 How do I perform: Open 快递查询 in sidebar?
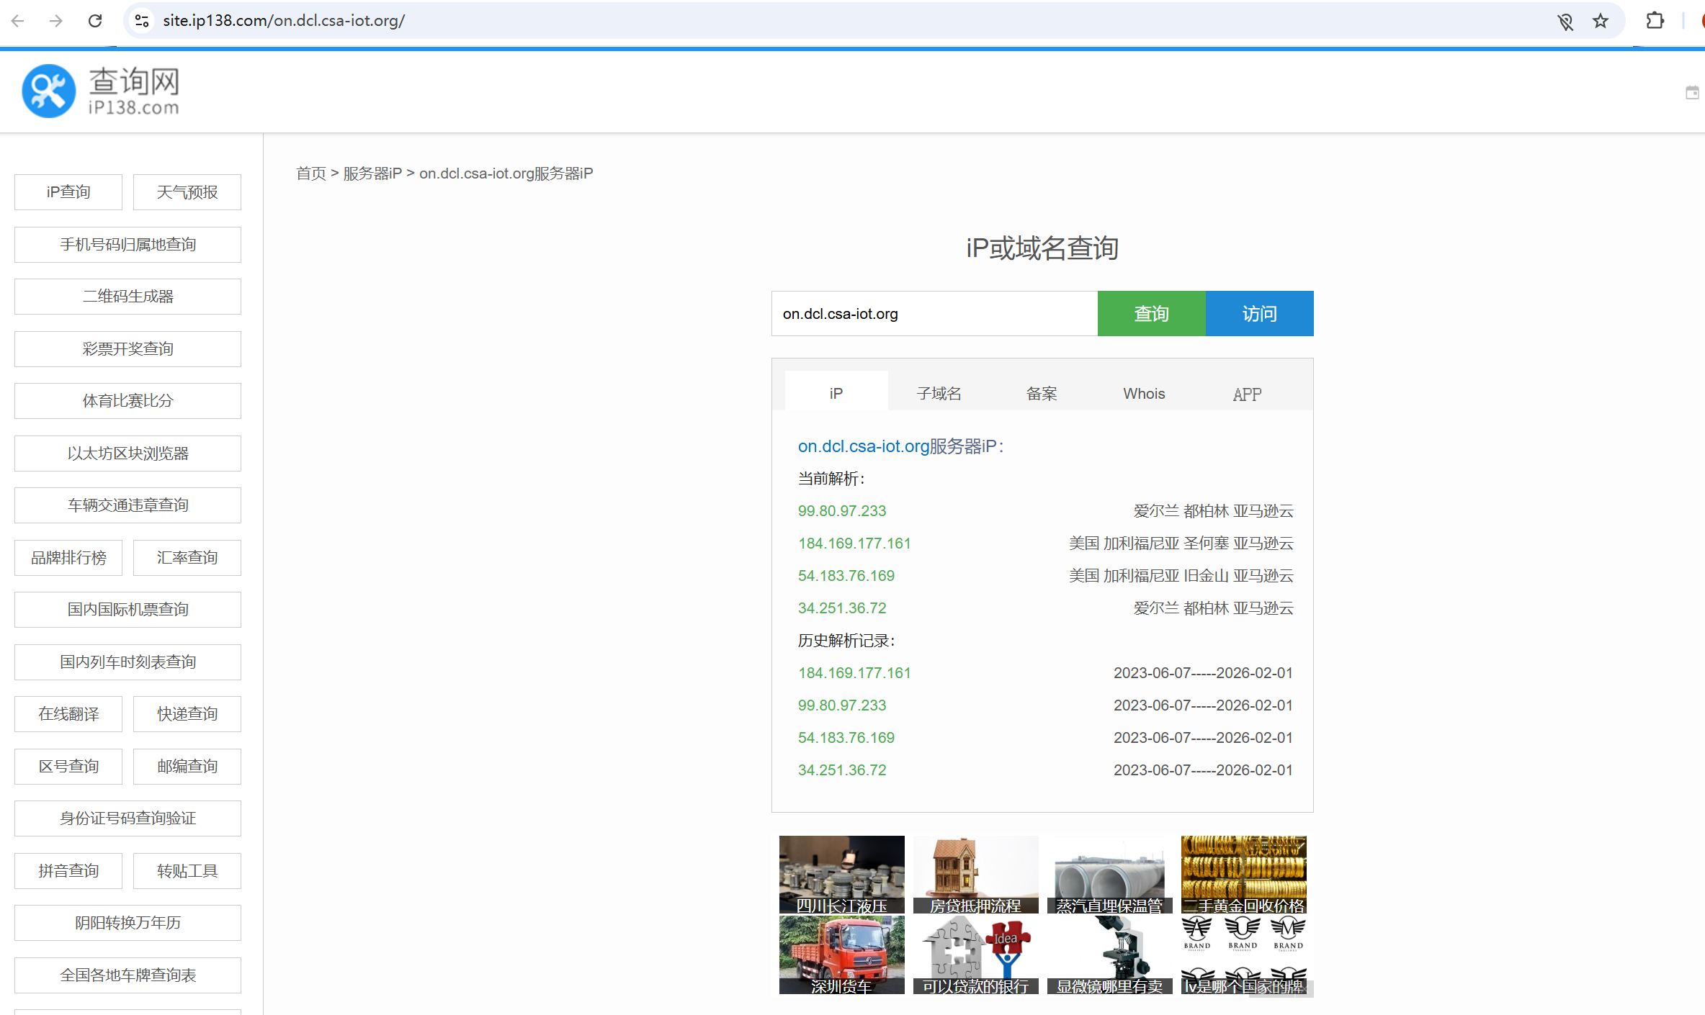(x=187, y=714)
